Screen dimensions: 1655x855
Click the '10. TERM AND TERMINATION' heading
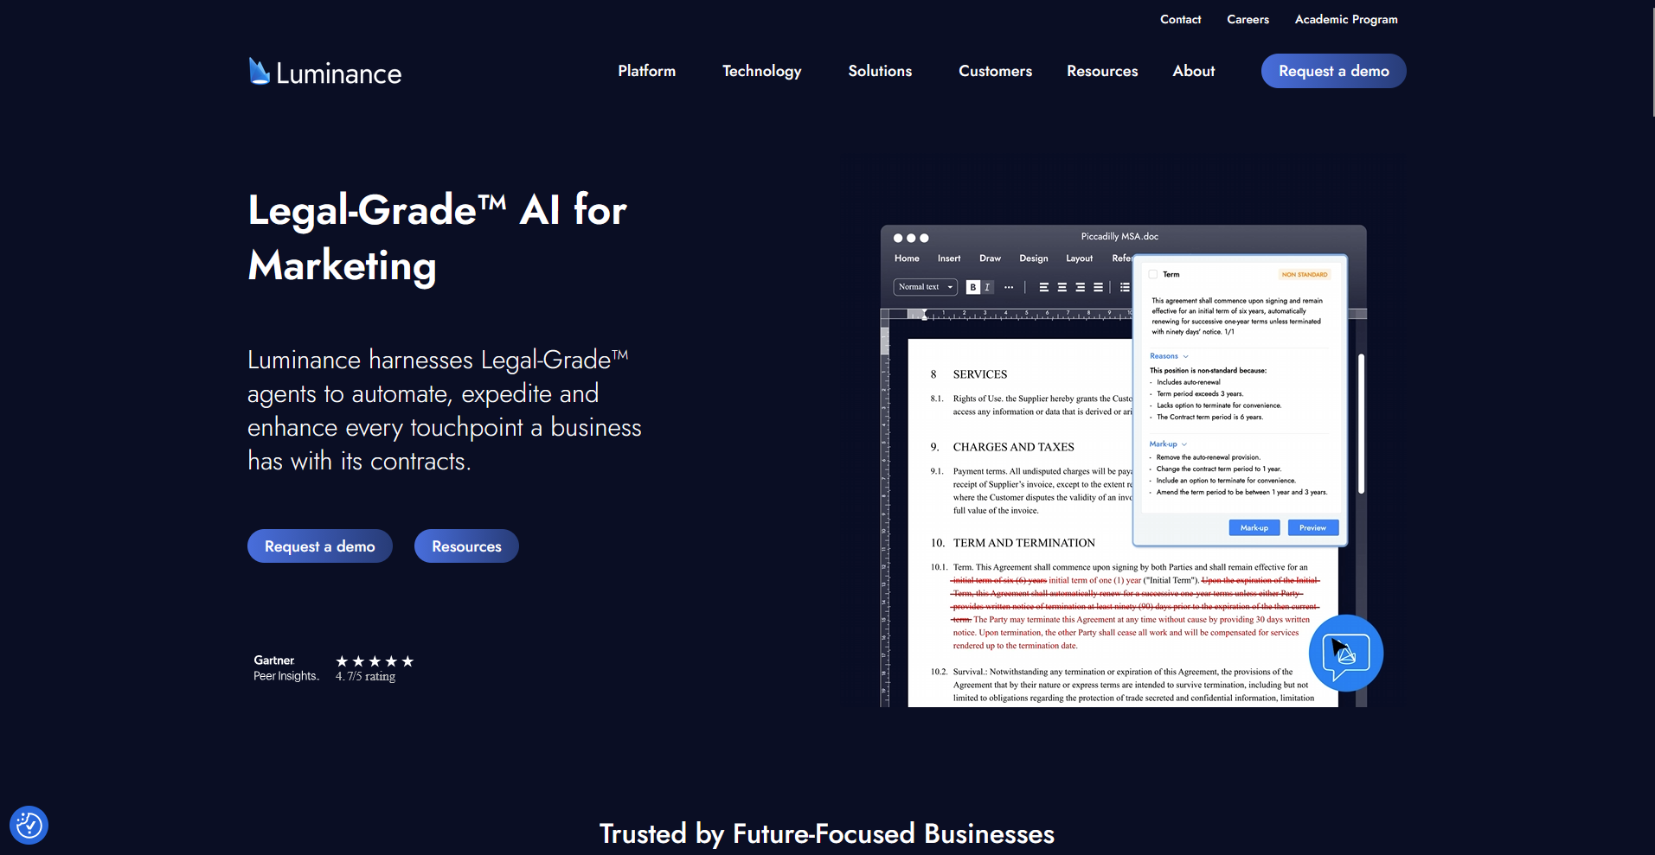(x=1013, y=543)
